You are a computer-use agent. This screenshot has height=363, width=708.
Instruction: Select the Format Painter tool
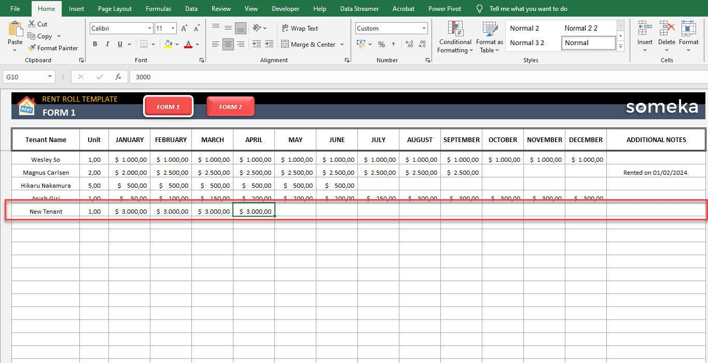[53, 48]
